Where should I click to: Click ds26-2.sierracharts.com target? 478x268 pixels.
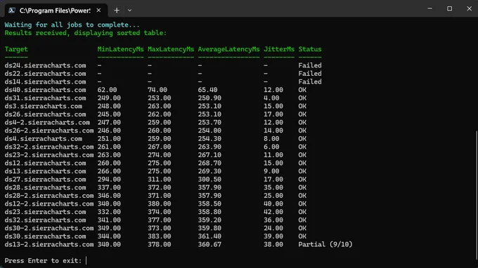49,130
